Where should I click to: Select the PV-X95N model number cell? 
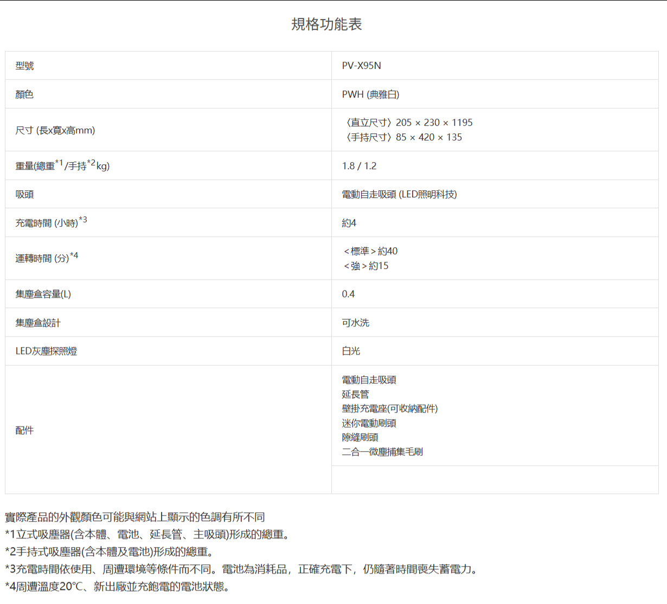click(361, 66)
